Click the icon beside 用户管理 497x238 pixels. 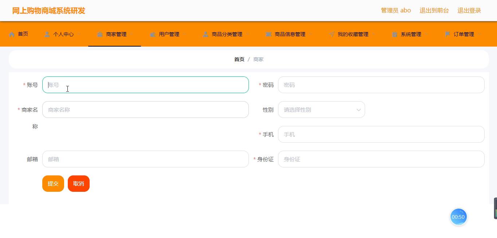[153, 34]
